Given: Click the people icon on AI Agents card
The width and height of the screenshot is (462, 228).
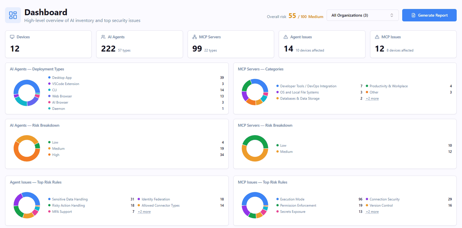Looking at the screenshot, I should coord(103,37).
